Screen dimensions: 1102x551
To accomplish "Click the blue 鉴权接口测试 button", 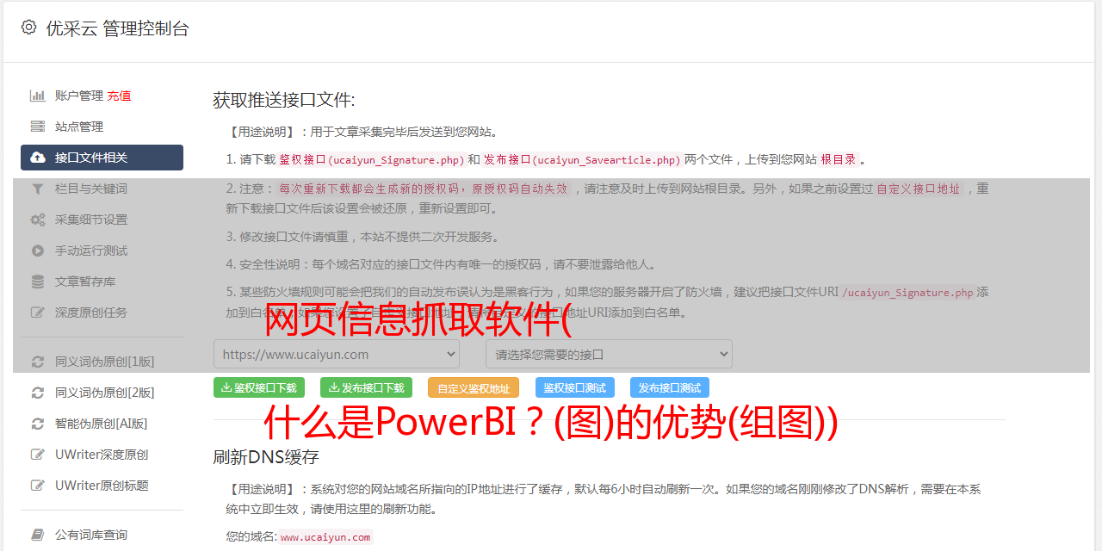I will [x=575, y=387].
